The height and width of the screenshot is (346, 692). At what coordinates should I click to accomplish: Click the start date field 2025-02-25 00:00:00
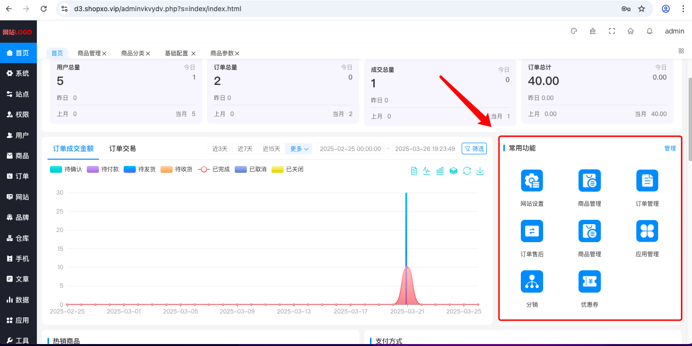point(351,148)
